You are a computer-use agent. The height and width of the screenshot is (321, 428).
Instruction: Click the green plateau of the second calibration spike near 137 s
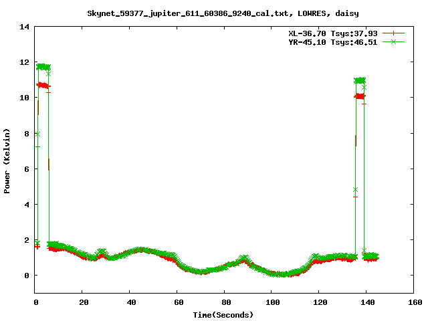tap(360, 80)
